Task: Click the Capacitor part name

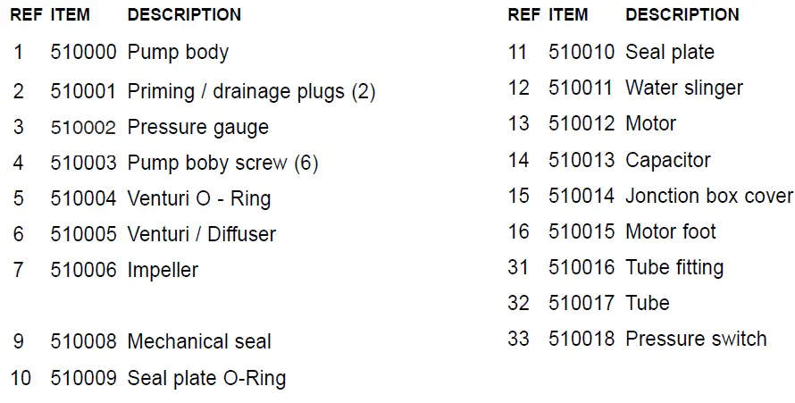Action: (667, 161)
